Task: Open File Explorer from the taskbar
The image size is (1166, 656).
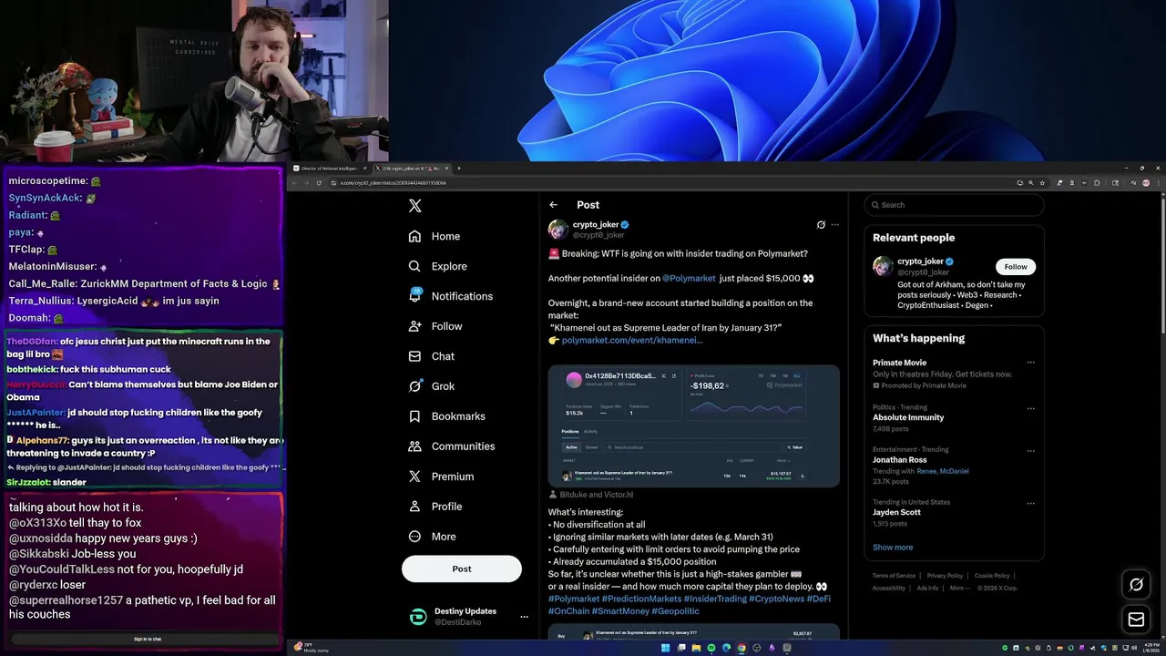Action: (x=697, y=648)
